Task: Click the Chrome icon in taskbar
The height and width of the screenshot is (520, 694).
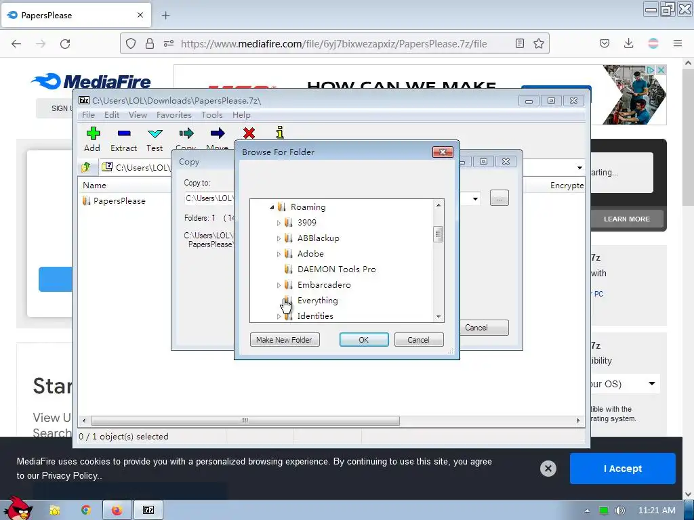Action: [x=85, y=511]
